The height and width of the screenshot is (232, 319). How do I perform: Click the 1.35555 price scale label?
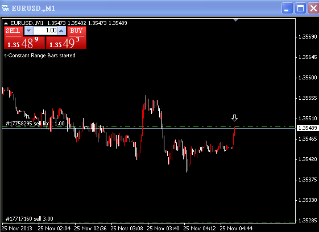(308, 98)
